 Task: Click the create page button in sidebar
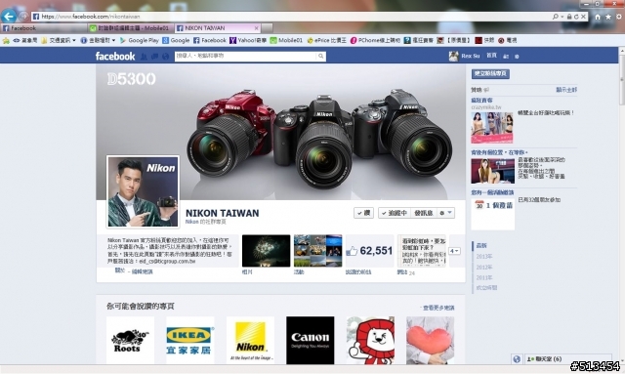point(490,74)
